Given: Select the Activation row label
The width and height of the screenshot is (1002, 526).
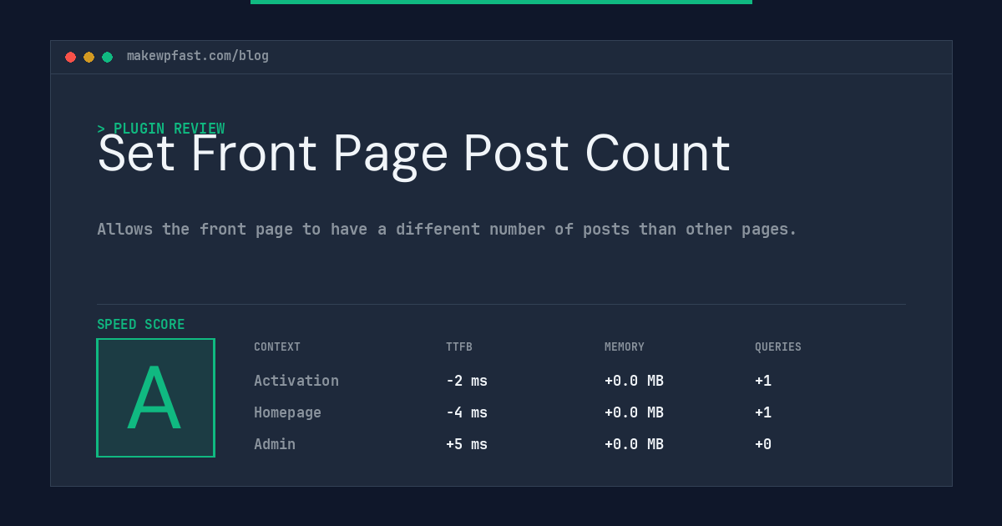Looking at the screenshot, I should tap(296, 381).
